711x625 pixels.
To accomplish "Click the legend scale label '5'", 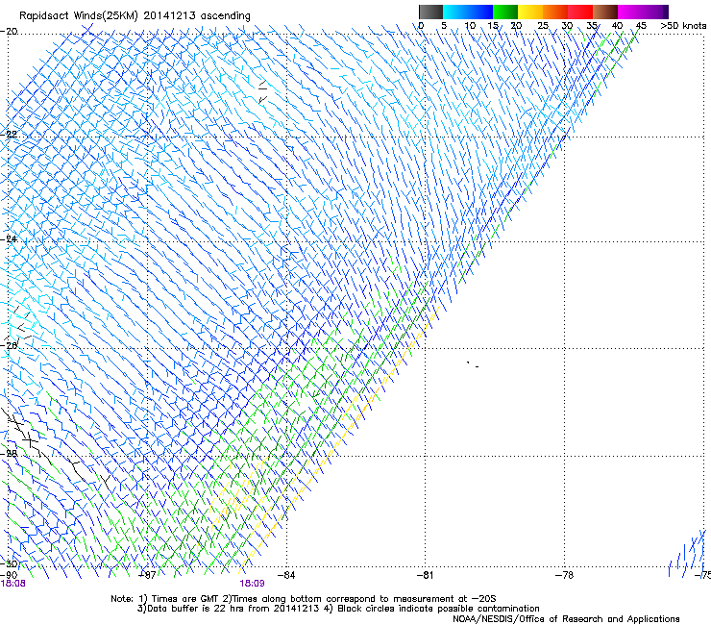I will tap(444, 26).
